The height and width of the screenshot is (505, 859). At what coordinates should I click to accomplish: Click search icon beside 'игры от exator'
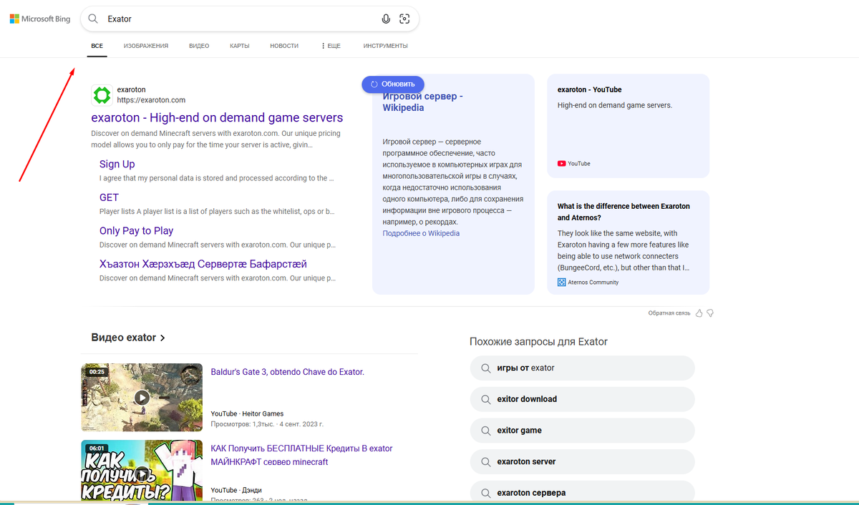(x=485, y=368)
